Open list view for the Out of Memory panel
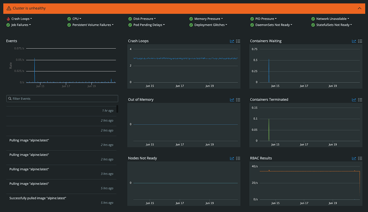The width and height of the screenshot is (368, 212). pos(238,100)
